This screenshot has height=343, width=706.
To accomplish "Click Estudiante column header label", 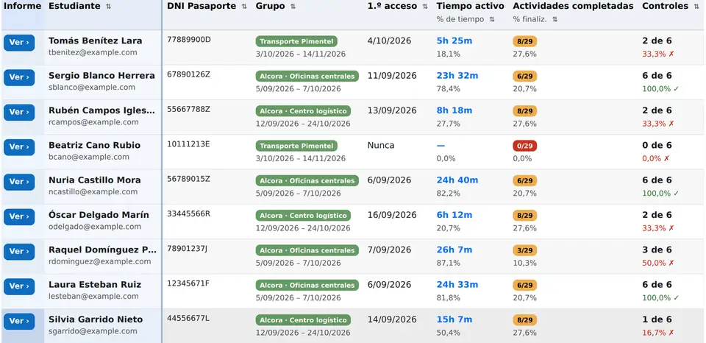I will point(74,7).
